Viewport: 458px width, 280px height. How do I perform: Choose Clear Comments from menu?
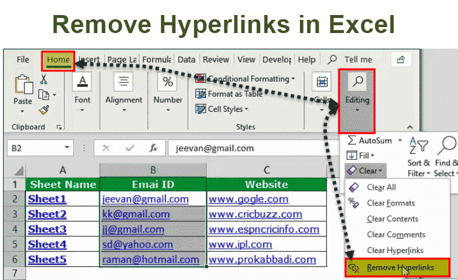click(x=397, y=234)
